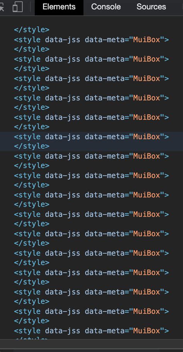The image size is (183, 352).
Task: Select the first MuiBox style node
Action: point(91,39)
